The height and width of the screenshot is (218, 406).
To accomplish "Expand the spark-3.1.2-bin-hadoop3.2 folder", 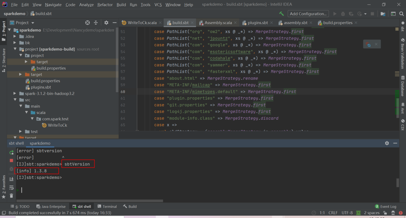I will 15,93.
